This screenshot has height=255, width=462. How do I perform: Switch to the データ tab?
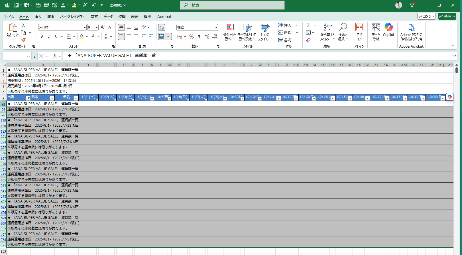click(108, 17)
